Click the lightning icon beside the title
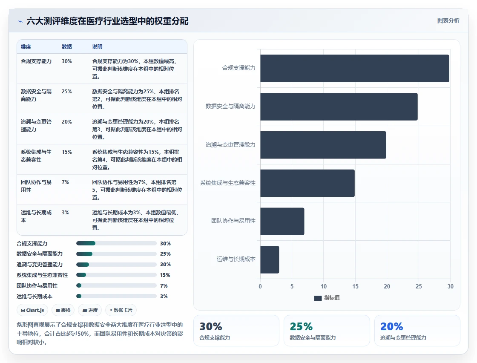 [20, 21]
